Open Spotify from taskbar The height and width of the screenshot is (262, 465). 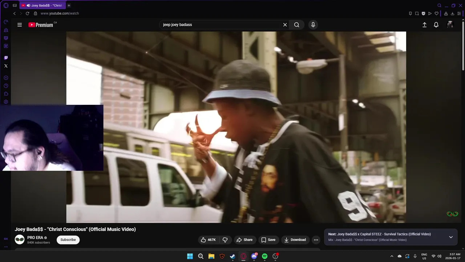click(x=265, y=256)
